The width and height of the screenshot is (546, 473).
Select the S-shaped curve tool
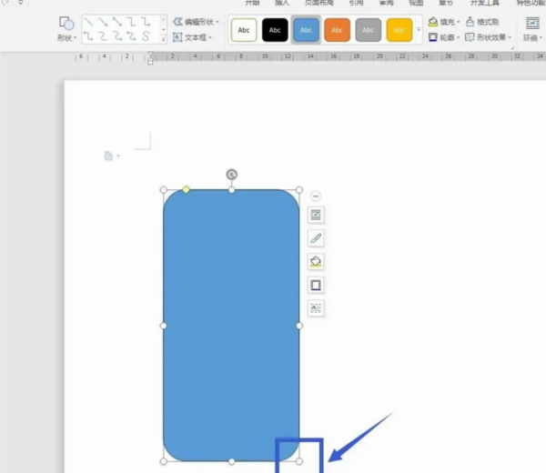[146, 35]
